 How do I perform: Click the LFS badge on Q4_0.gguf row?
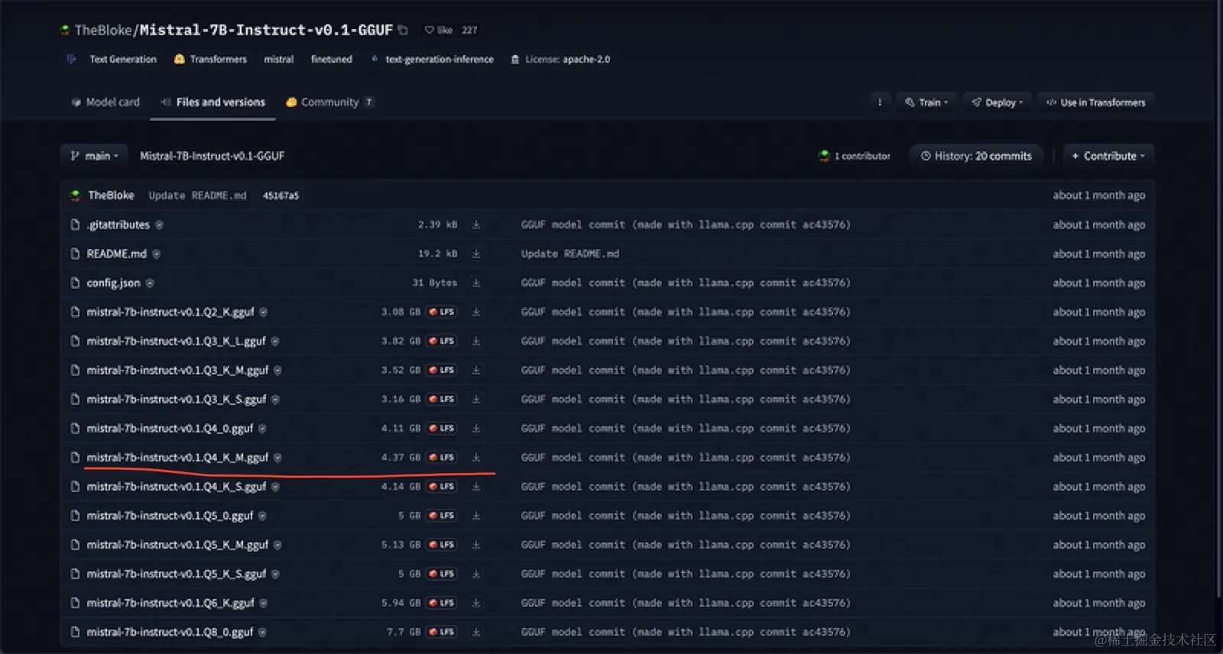pyautogui.click(x=442, y=428)
